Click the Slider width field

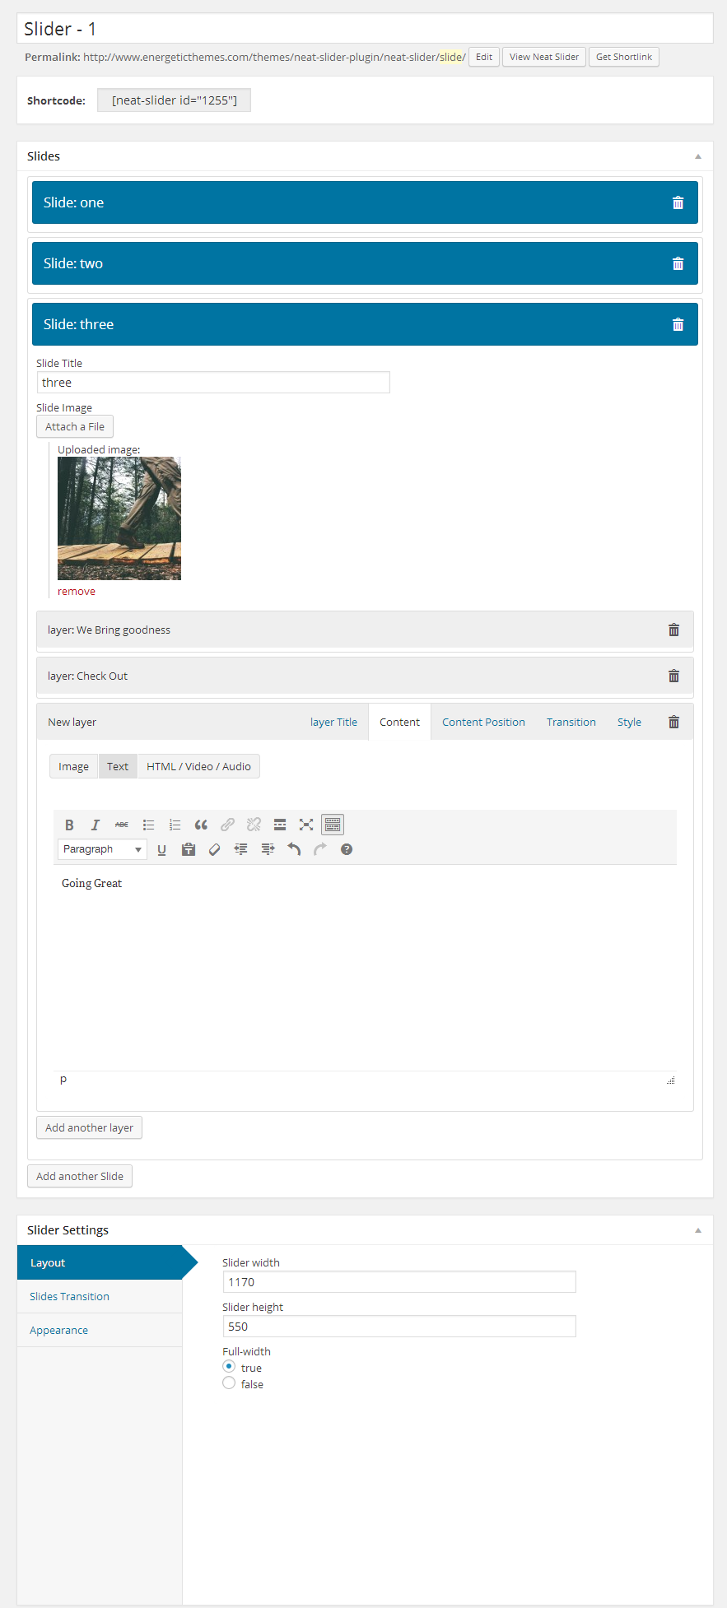(399, 1282)
